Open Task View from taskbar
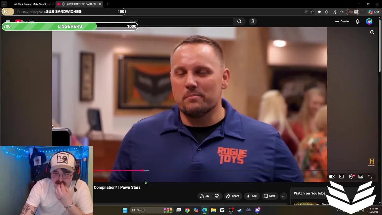The image size is (382, 215). (x=178, y=210)
